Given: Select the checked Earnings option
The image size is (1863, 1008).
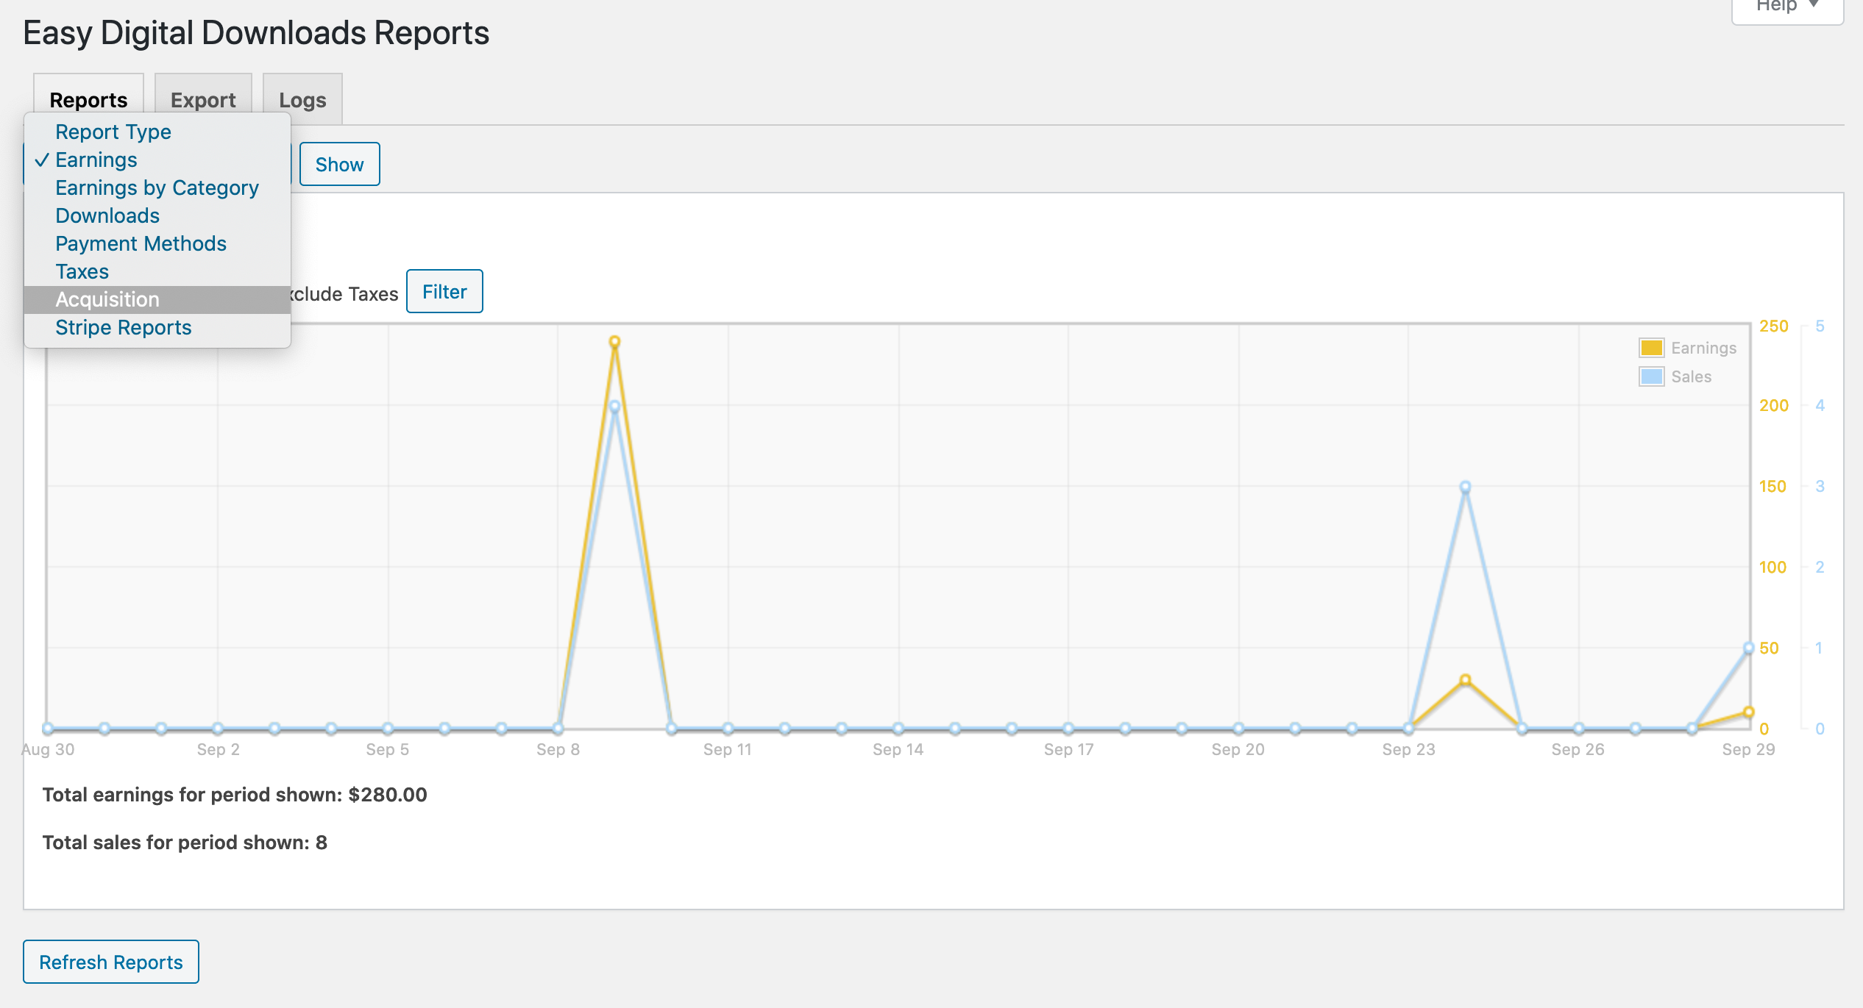Looking at the screenshot, I should coord(96,160).
